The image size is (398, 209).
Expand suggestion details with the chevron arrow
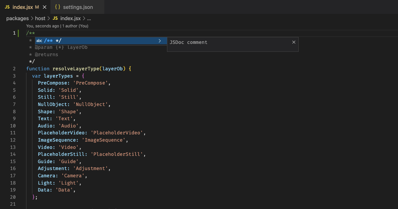click(x=160, y=40)
